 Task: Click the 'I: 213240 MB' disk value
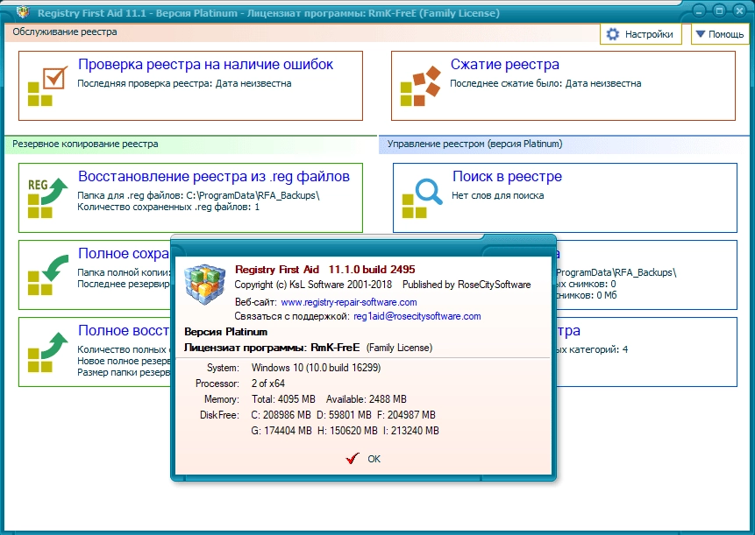[x=410, y=431]
